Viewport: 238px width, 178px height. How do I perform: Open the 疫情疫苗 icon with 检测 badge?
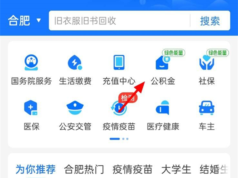[119, 108]
